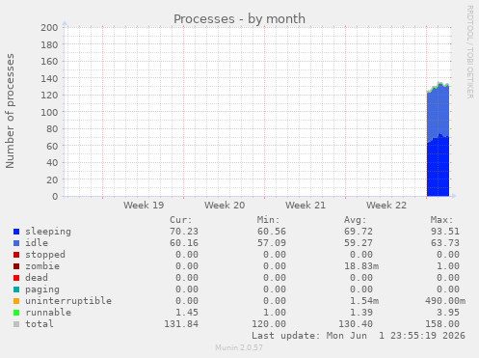This screenshot has width=479, height=358.
Task: Click the 'Max:' column header
Action: [442, 220]
